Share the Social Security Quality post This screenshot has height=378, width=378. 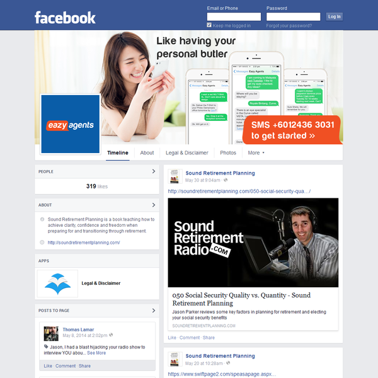coord(209,338)
